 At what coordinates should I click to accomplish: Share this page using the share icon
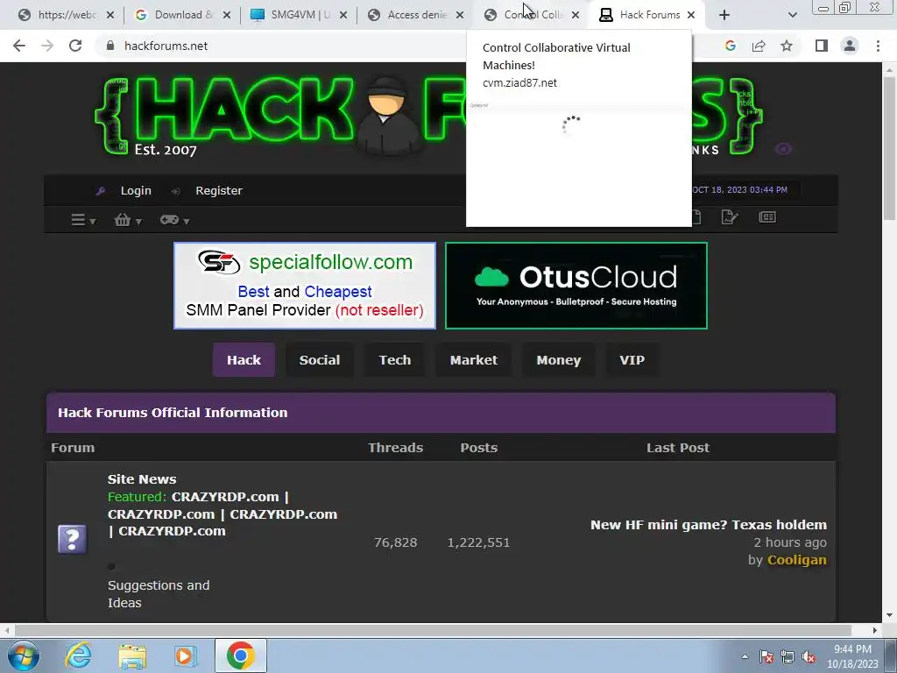click(759, 46)
